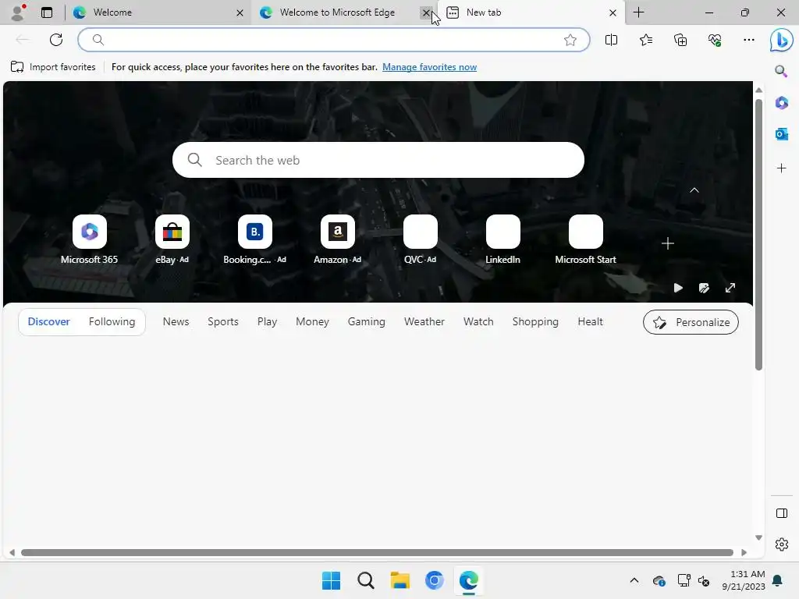Open Settings and more ellipsis menu
The image size is (799, 599).
[x=748, y=40]
